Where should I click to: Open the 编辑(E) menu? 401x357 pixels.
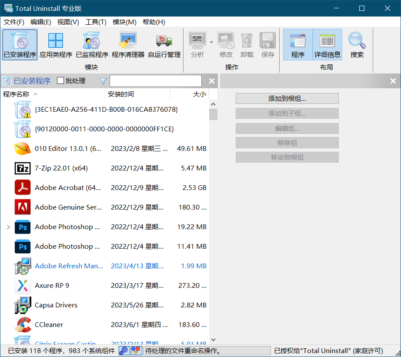[40, 22]
